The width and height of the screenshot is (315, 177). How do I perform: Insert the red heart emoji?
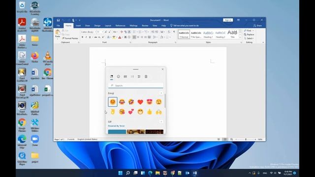(x=140, y=102)
